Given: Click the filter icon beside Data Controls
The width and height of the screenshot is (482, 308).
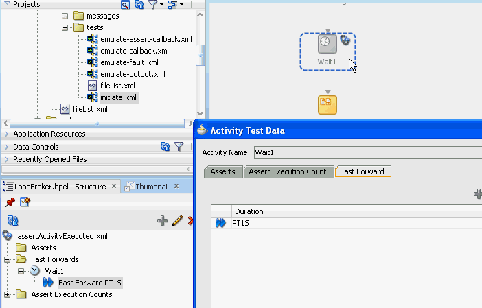Looking at the screenshot, I should coord(179,147).
